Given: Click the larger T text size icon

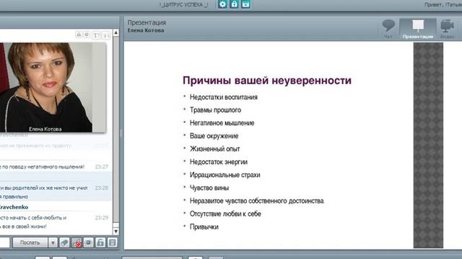Looking at the screenshot, I should pos(96,35).
